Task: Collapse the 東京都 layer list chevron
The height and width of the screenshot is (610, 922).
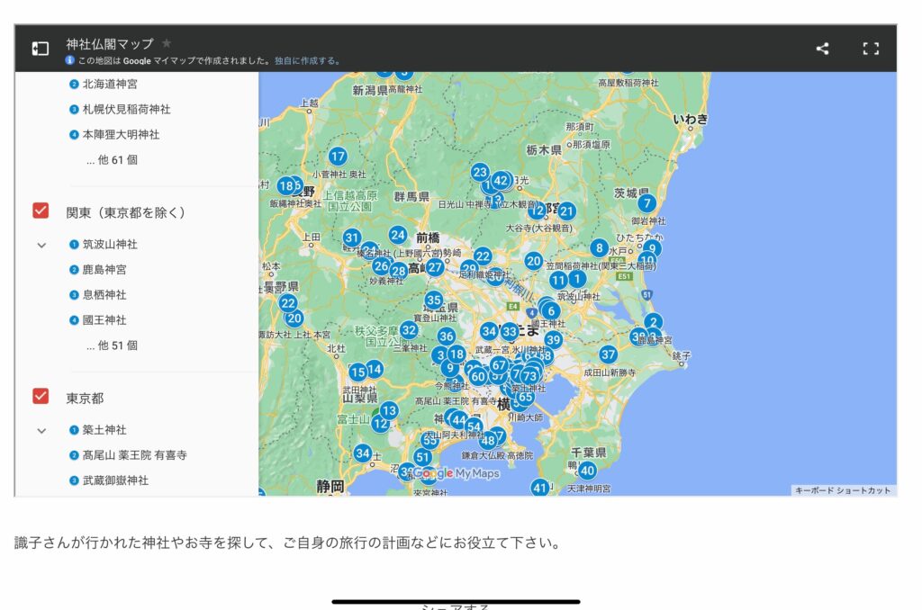Action: click(x=41, y=431)
